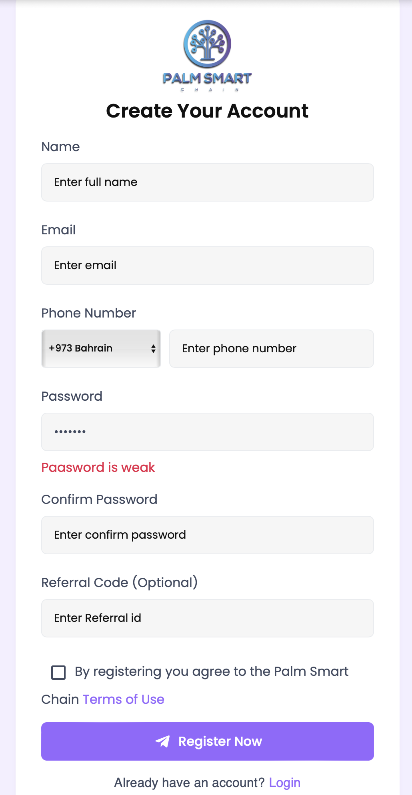The width and height of the screenshot is (412, 795).
Task: Select the Enter phone number field
Action: (x=271, y=349)
